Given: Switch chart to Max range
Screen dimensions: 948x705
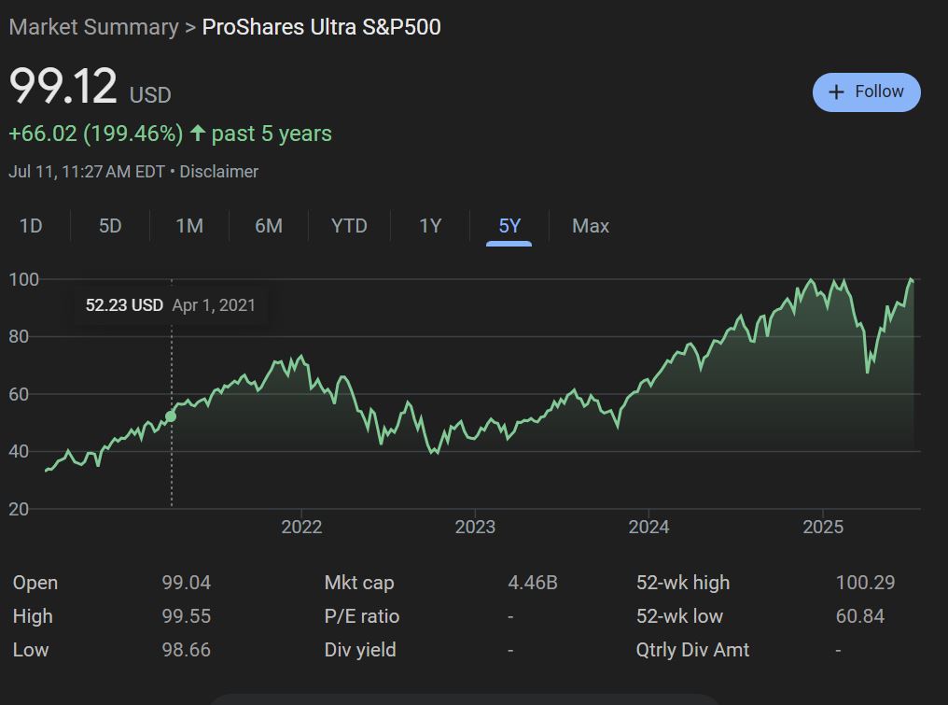Looking at the screenshot, I should point(590,226).
